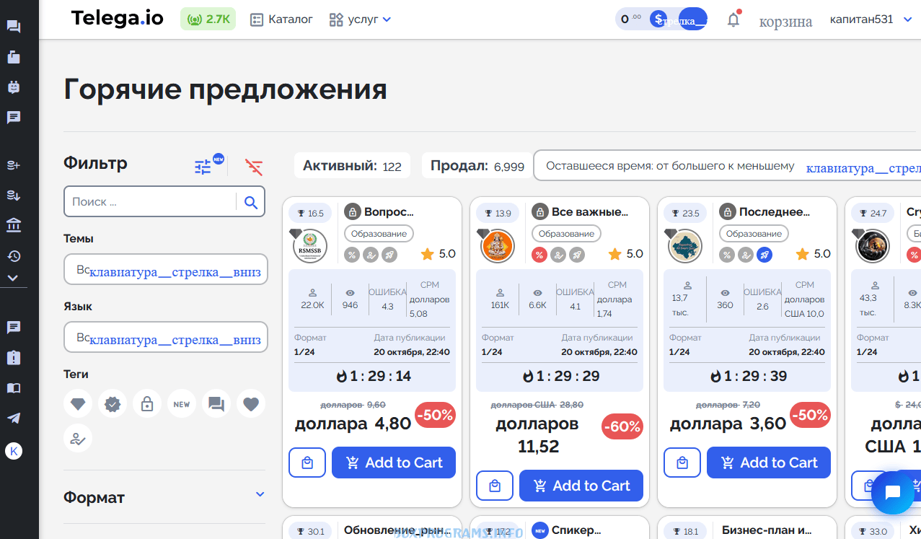Click the reset filters icon
The height and width of the screenshot is (539, 921).
pos(254,167)
